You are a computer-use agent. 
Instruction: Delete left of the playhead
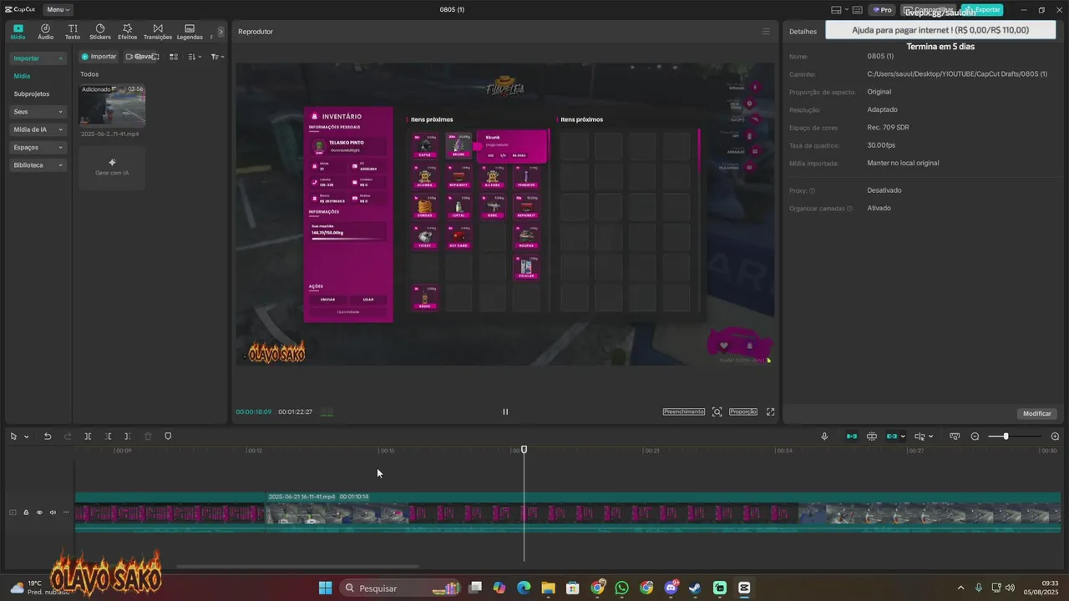pyautogui.click(x=108, y=437)
